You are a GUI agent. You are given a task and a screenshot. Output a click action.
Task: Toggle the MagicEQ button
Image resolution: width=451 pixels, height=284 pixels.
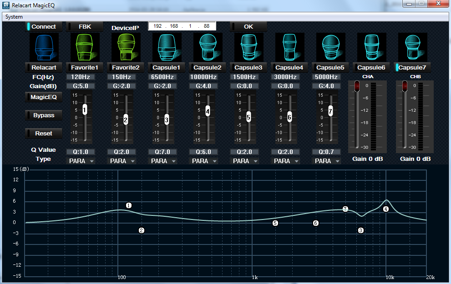[43, 97]
